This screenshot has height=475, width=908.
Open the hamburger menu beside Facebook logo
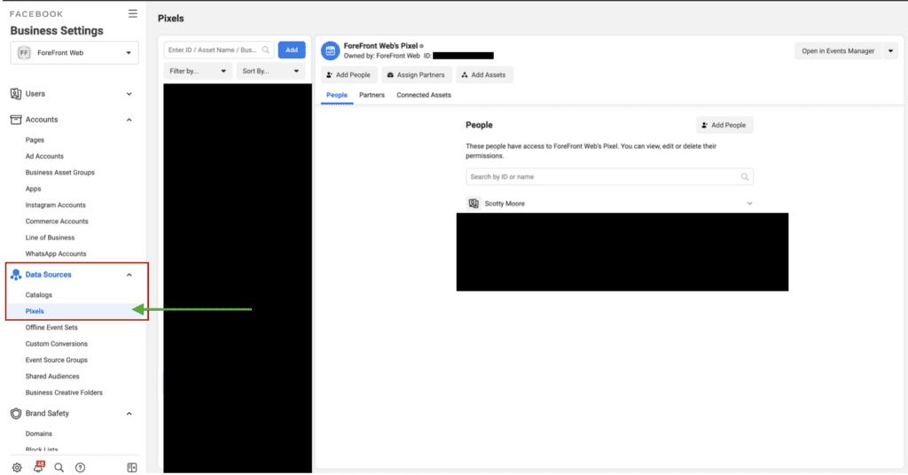point(133,14)
